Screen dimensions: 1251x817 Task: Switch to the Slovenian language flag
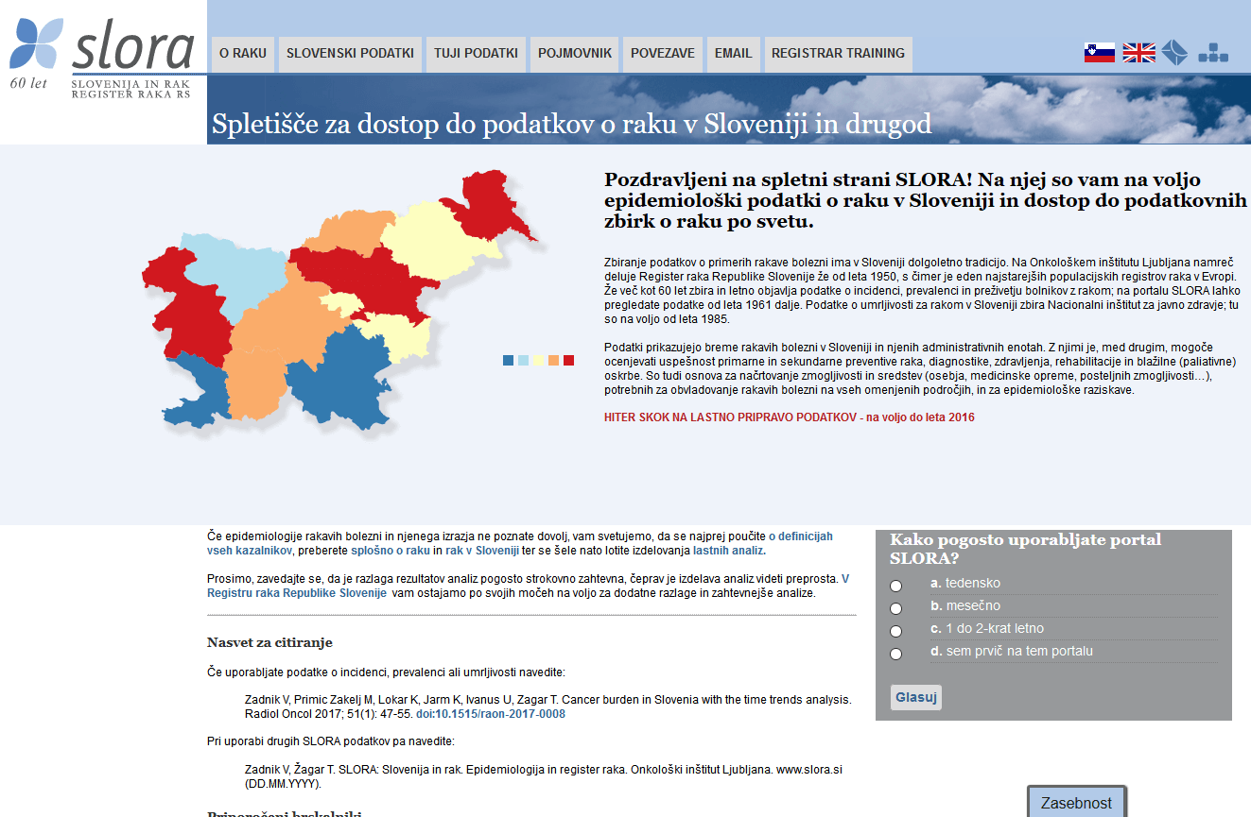point(1100,53)
